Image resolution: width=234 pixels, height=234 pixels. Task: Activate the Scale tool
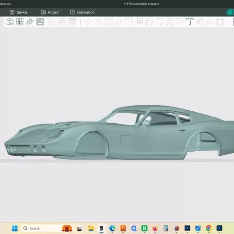point(109,22)
